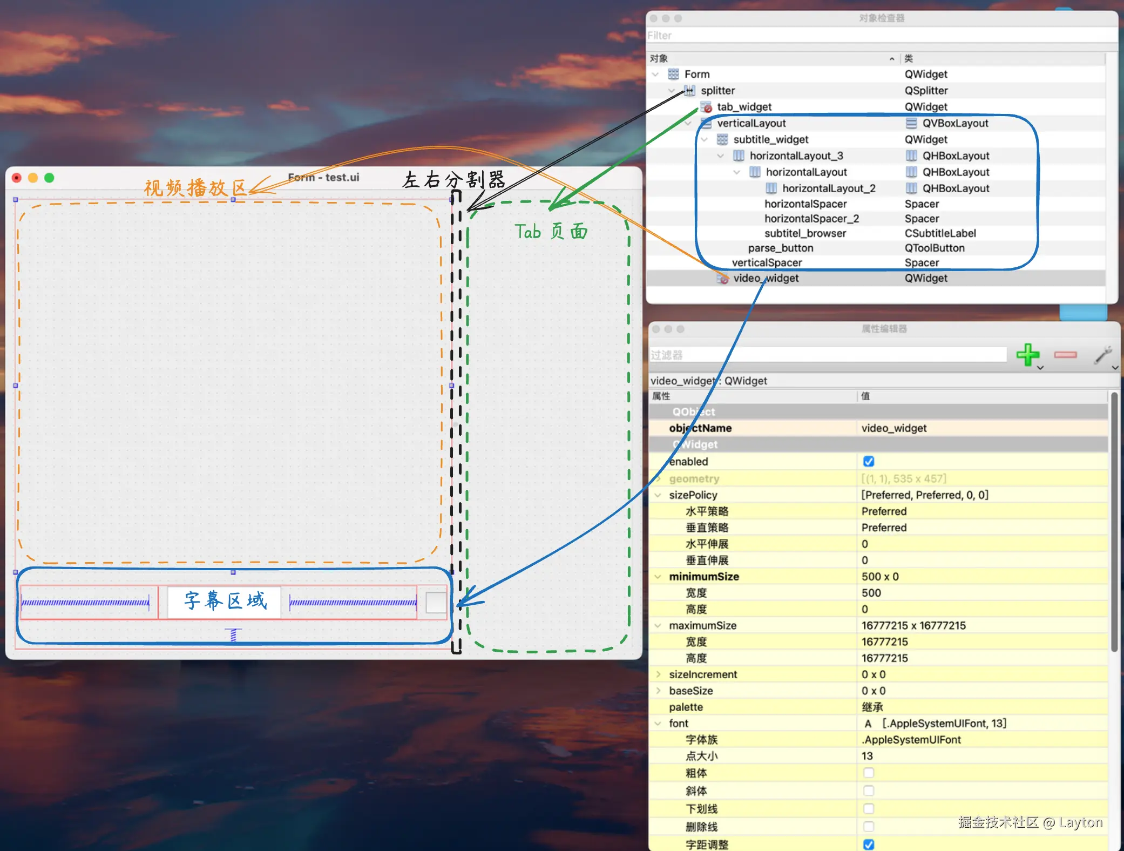Open the dropdown arrow beside the wrench icon

(1114, 368)
